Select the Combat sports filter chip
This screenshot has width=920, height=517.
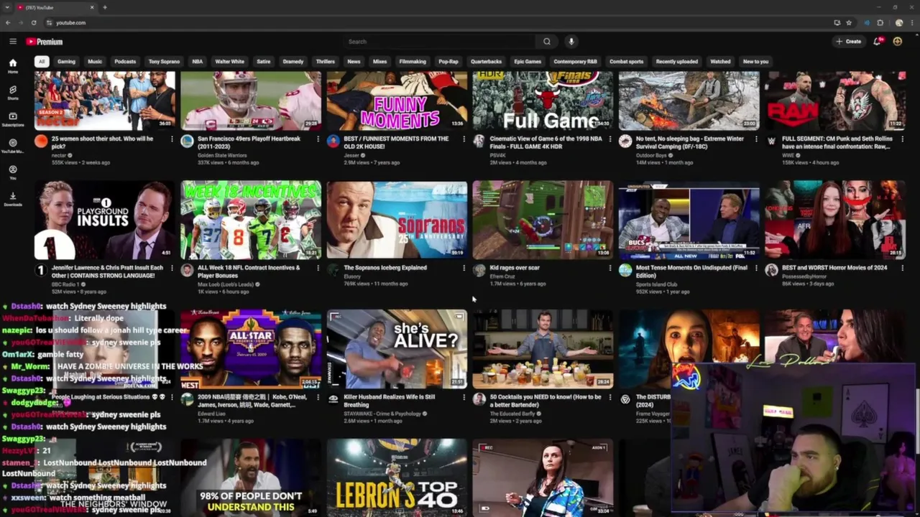pyautogui.click(x=627, y=62)
